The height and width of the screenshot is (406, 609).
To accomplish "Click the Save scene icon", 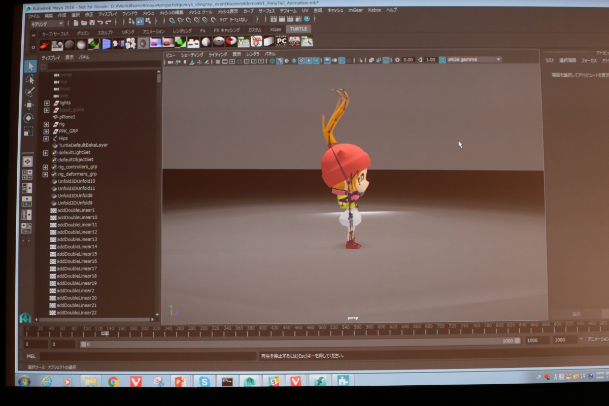I will (x=92, y=23).
